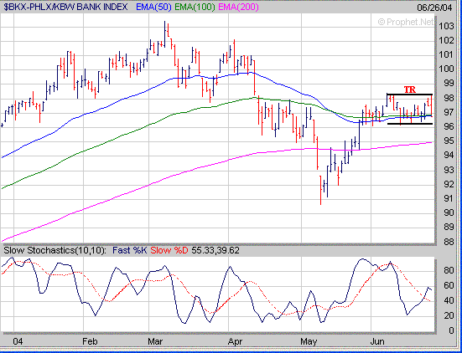Click the 04 year label on axis
This screenshot has width=462, height=353.
[18, 341]
